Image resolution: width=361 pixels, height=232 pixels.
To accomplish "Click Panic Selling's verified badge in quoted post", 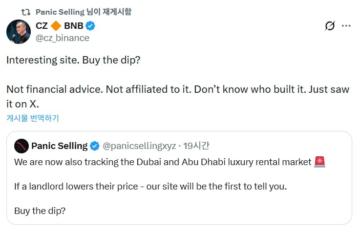I will point(95,146).
